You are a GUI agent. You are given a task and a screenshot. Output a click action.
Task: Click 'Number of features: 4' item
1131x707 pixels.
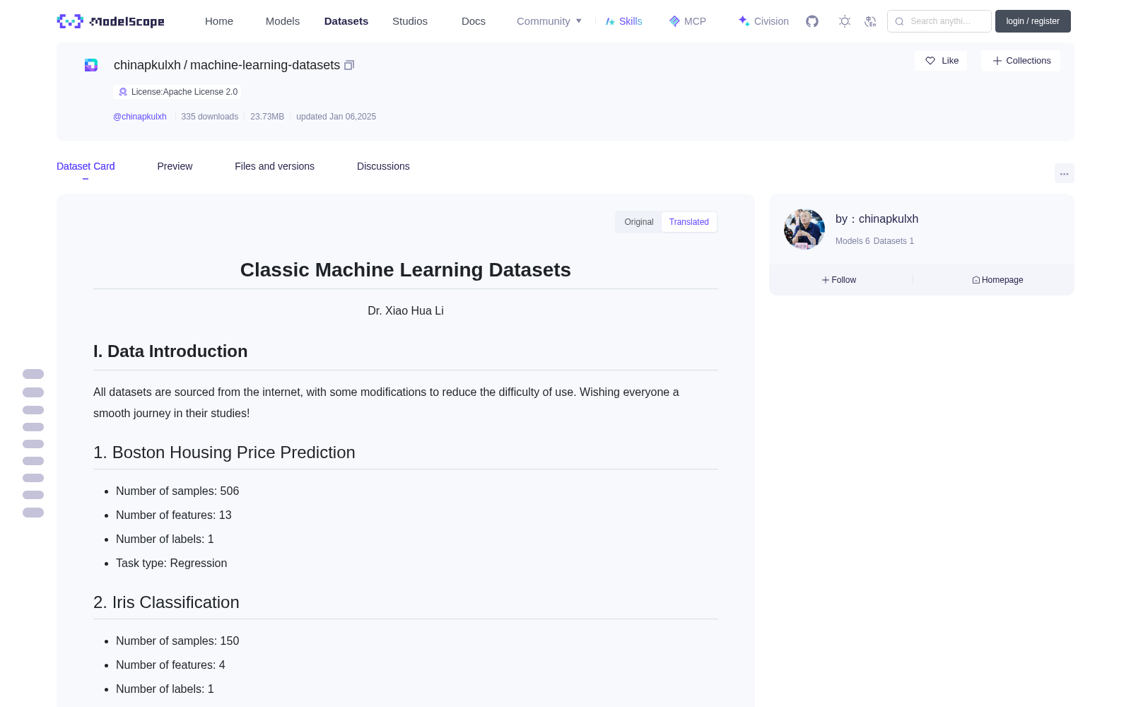pos(170,665)
